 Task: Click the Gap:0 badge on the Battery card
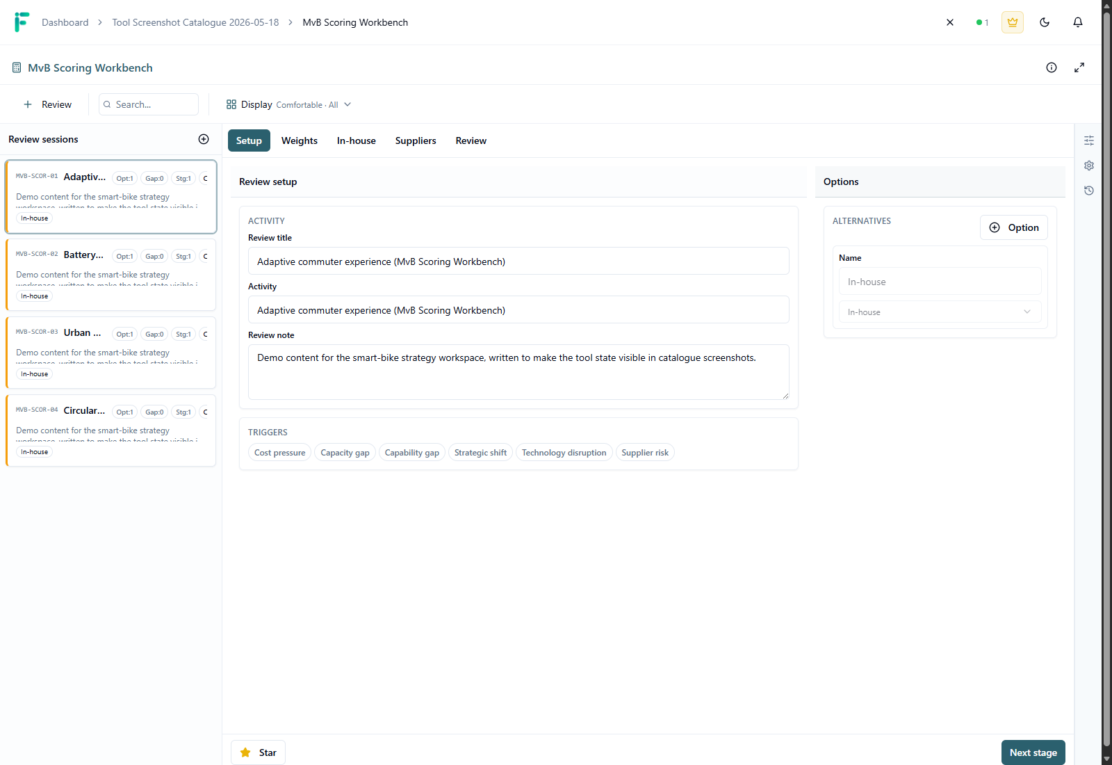tap(154, 257)
